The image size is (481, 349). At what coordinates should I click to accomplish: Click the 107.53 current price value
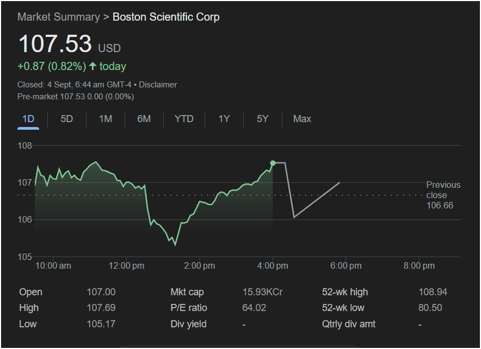(55, 43)
